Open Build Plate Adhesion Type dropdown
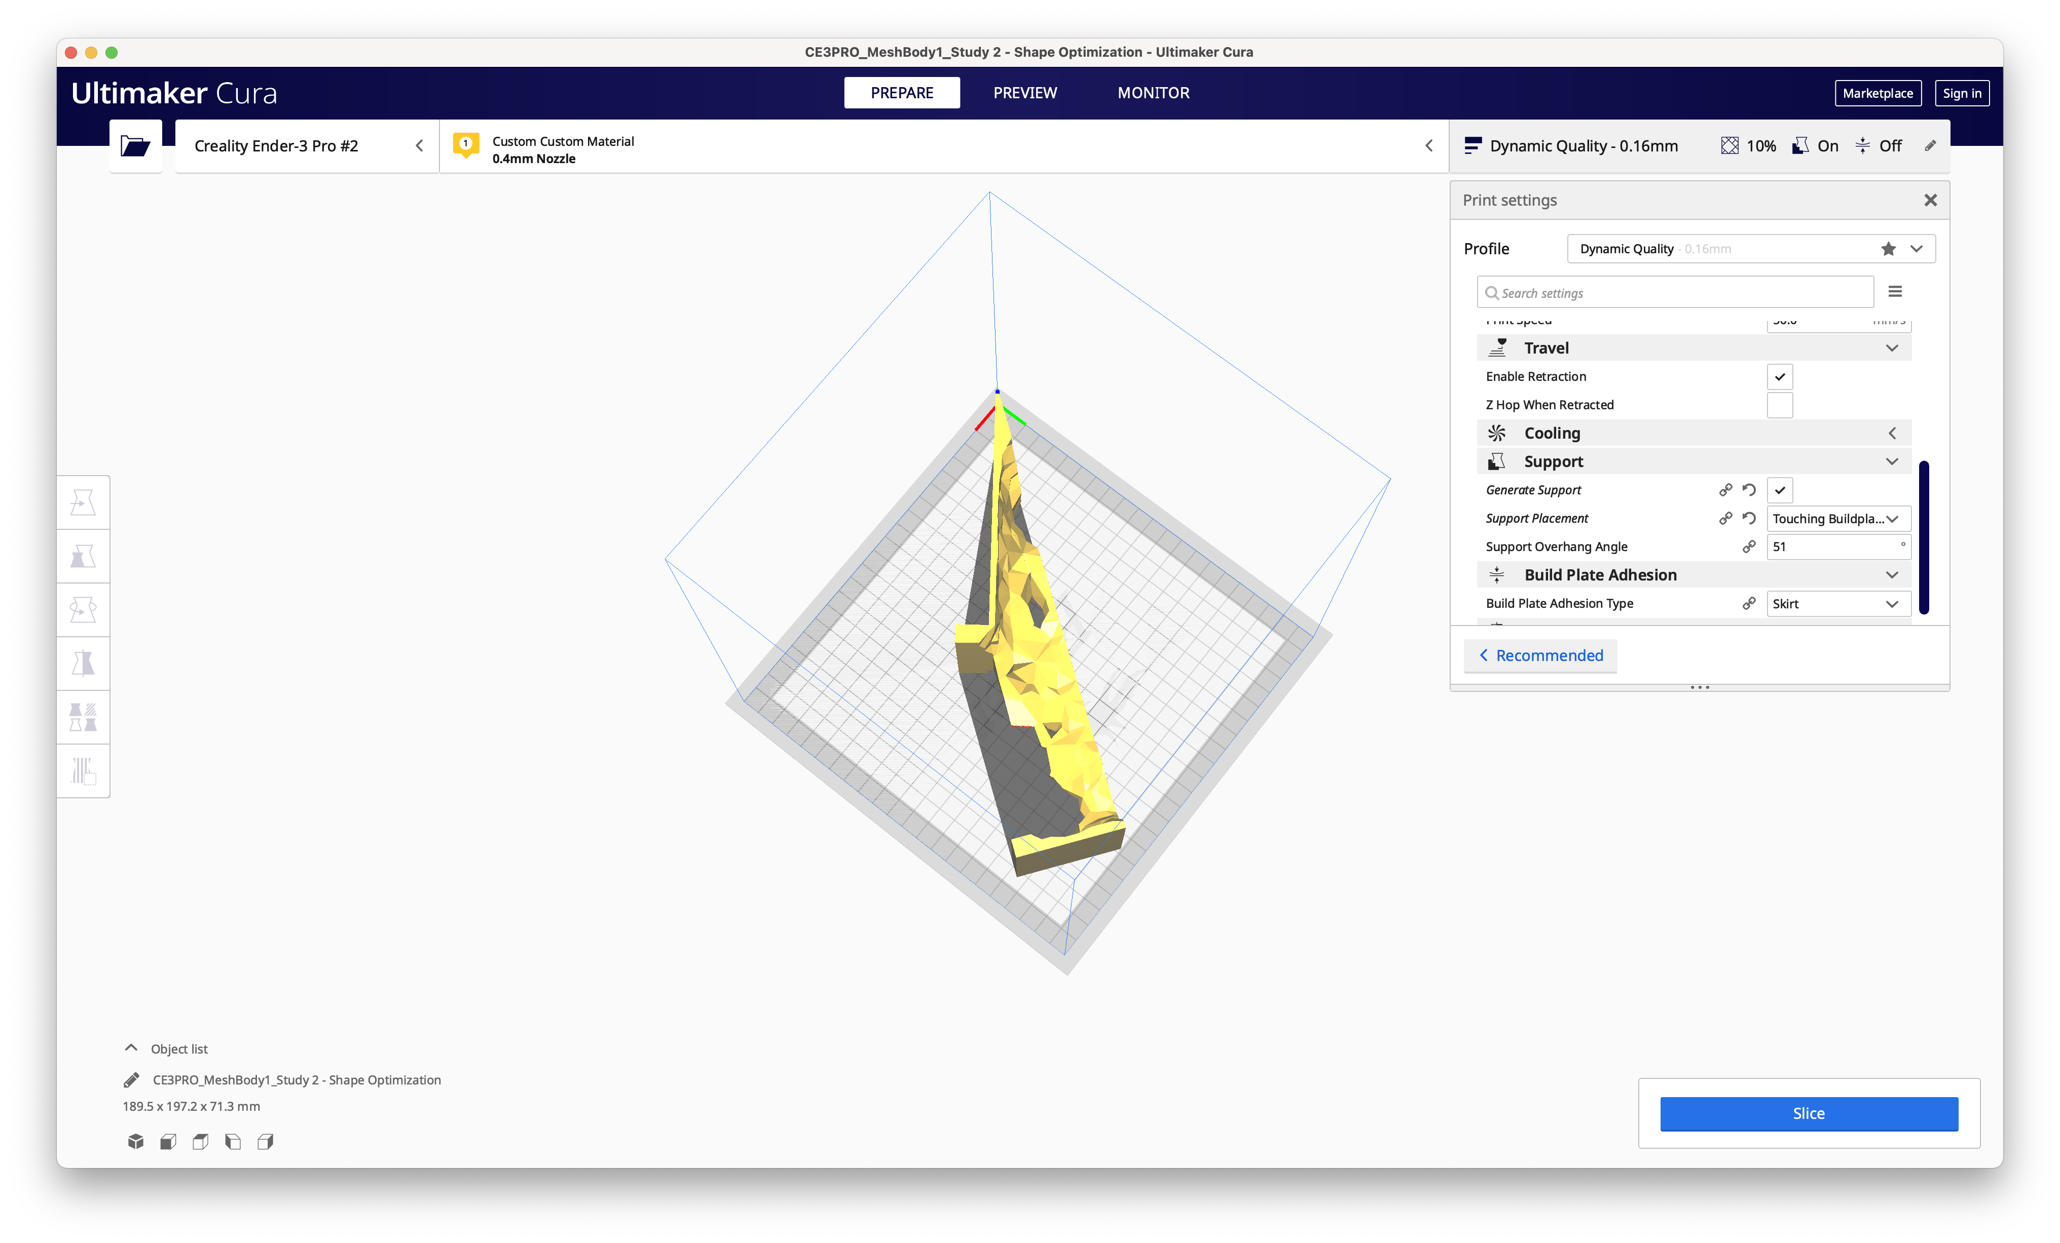Screen dimensions: 2060x1243 tap(1838, 604)
